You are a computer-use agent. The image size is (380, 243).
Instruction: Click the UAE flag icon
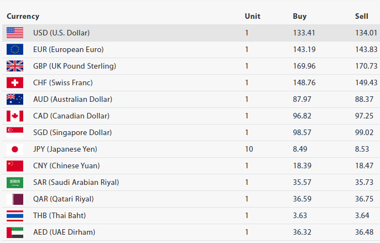click(x=15, y=232)
